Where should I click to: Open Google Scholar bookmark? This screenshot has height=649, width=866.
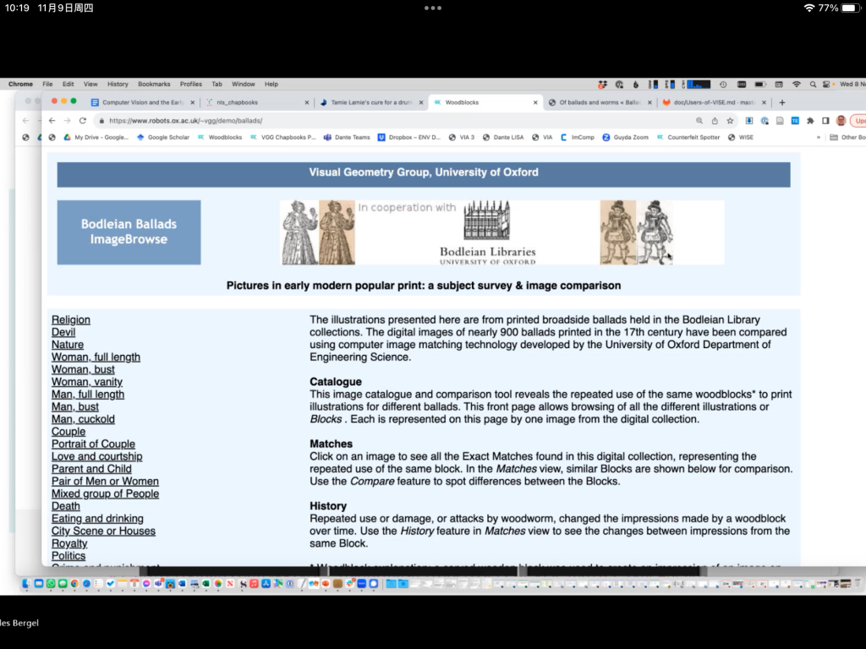click(x=163, y=138)
